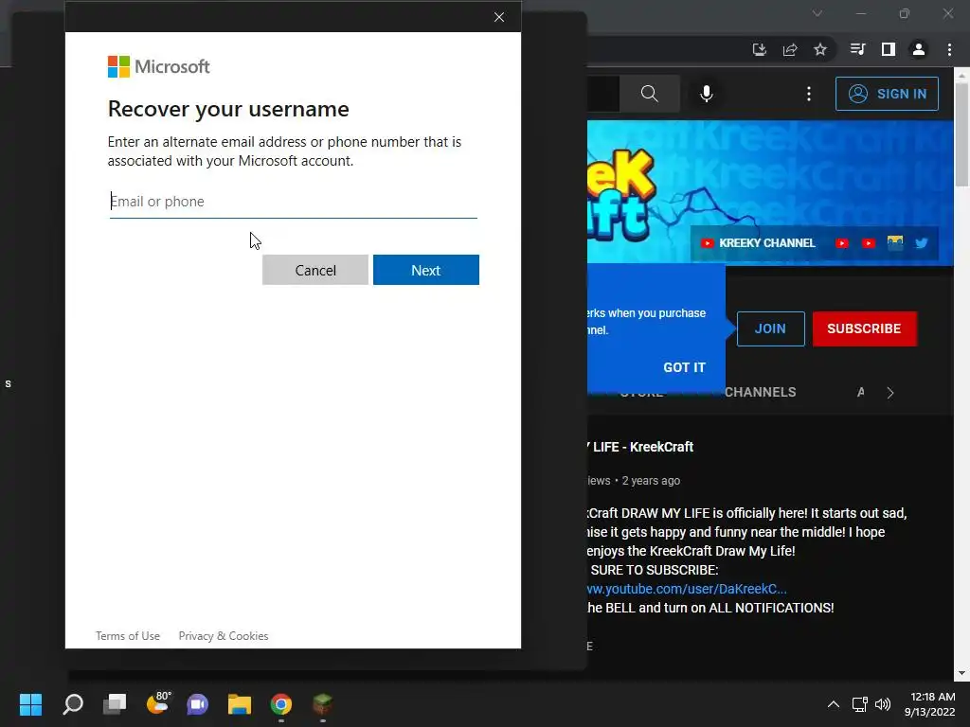Open Task View on taskbar
Screen dimensions: 970x727
pyautogui.click(x=115, y=704)
